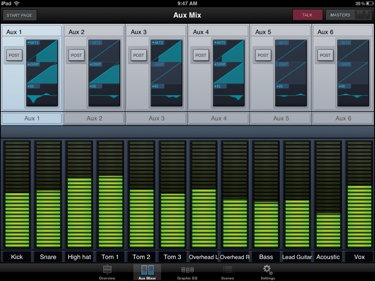Screen dimensions: 375x281
Task: Click the Aux 3 header title
Action: click(138, 32)
